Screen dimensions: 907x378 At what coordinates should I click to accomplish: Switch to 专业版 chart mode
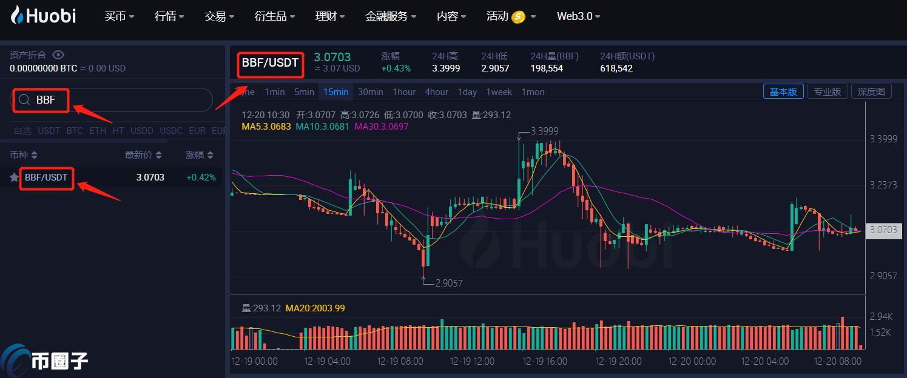click(x=828, y=91)
